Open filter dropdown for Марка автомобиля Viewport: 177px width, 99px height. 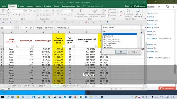click(17, 46)
